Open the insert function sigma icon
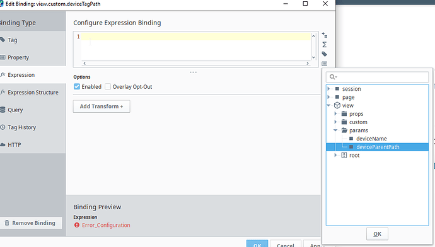435x247 pixels. 324,45
